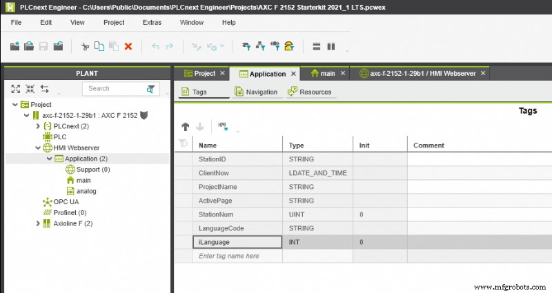Open the Resources section
The height and width of the screenshot is (293, 552).
click(309, 92)
